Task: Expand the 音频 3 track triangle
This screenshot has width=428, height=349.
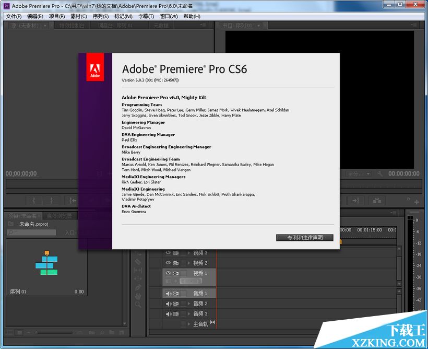Action: pos(188,314)
